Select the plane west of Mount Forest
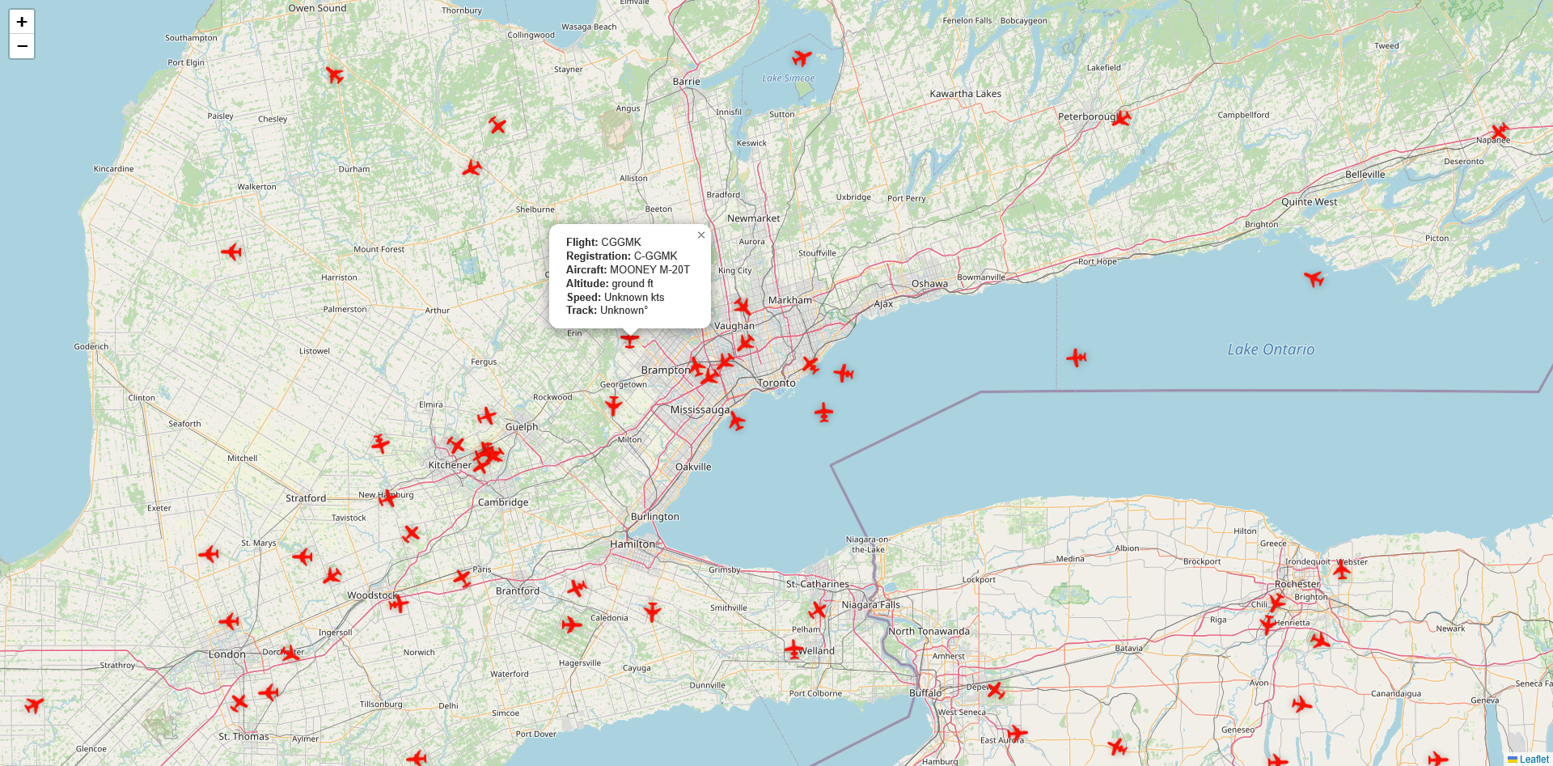This screenshot has width=1553, height=766. pyautogui.click(x=231, y=252)
